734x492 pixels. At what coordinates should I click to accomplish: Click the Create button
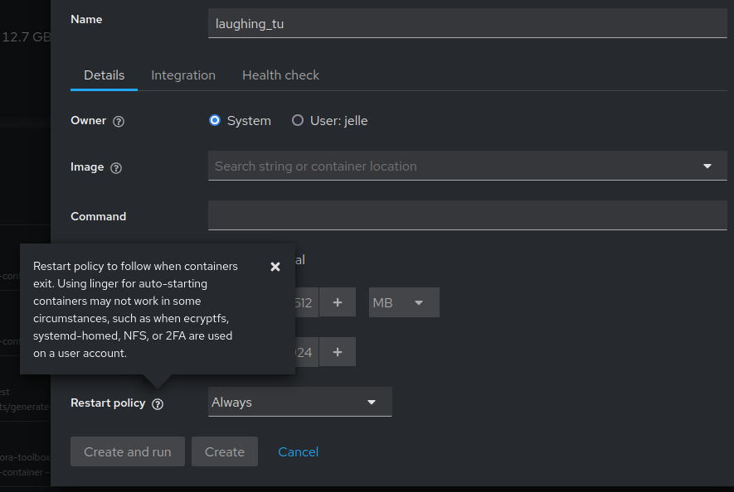pos(224,451)
